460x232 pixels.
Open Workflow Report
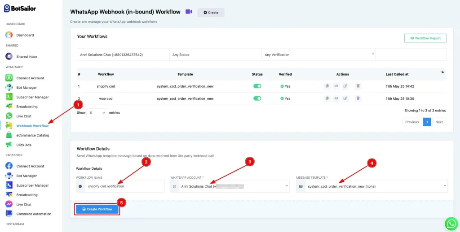[x=425, y=38]
